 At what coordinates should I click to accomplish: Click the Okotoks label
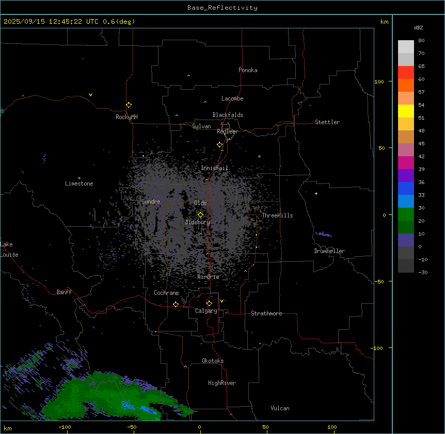[x=213, y=361]
